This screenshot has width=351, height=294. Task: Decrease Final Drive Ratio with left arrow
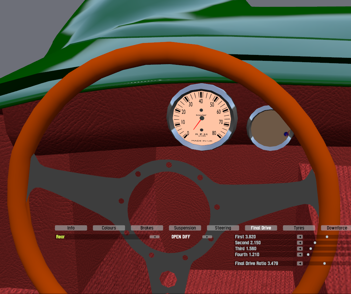300,263
